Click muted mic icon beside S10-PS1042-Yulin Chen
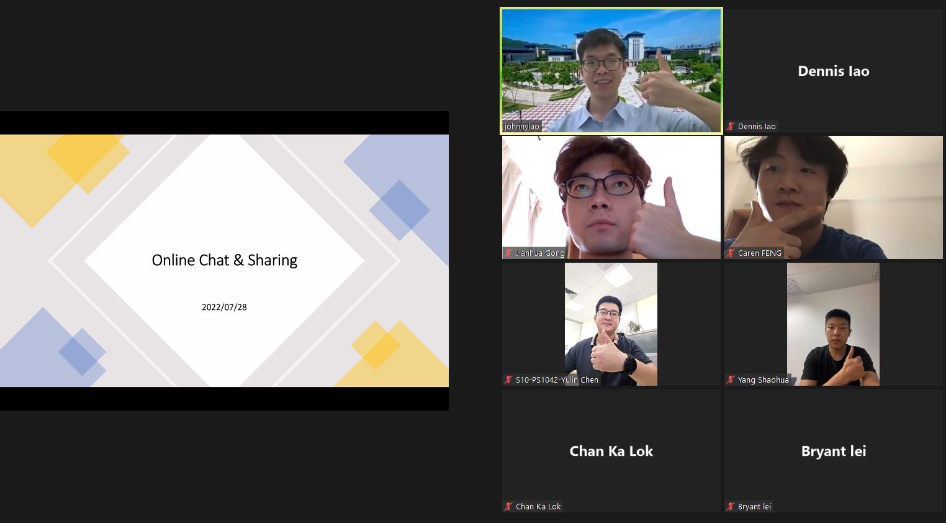The height and width of the screenshot is (523, 946). coord(508,380)
